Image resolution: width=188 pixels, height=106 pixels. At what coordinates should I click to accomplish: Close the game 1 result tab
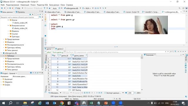(54, 49)
